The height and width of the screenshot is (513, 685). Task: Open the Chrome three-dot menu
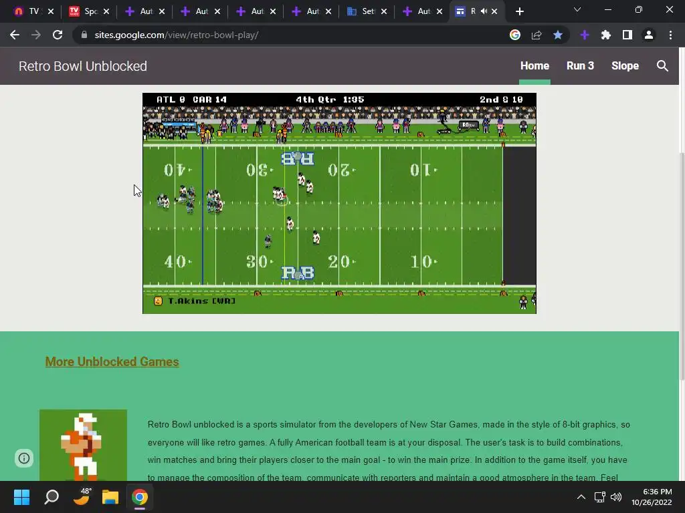click(x=670, y=35)
